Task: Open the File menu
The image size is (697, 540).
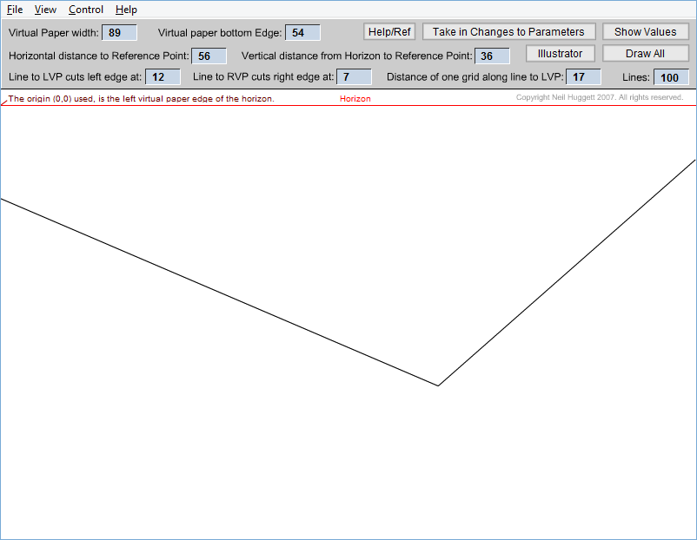Action: click(15, 10)
